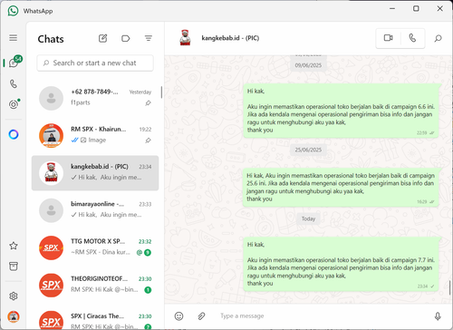Search within the kangkebab.id conversation
The height and width of the screenshot is (330, 453).
point(438,38)
